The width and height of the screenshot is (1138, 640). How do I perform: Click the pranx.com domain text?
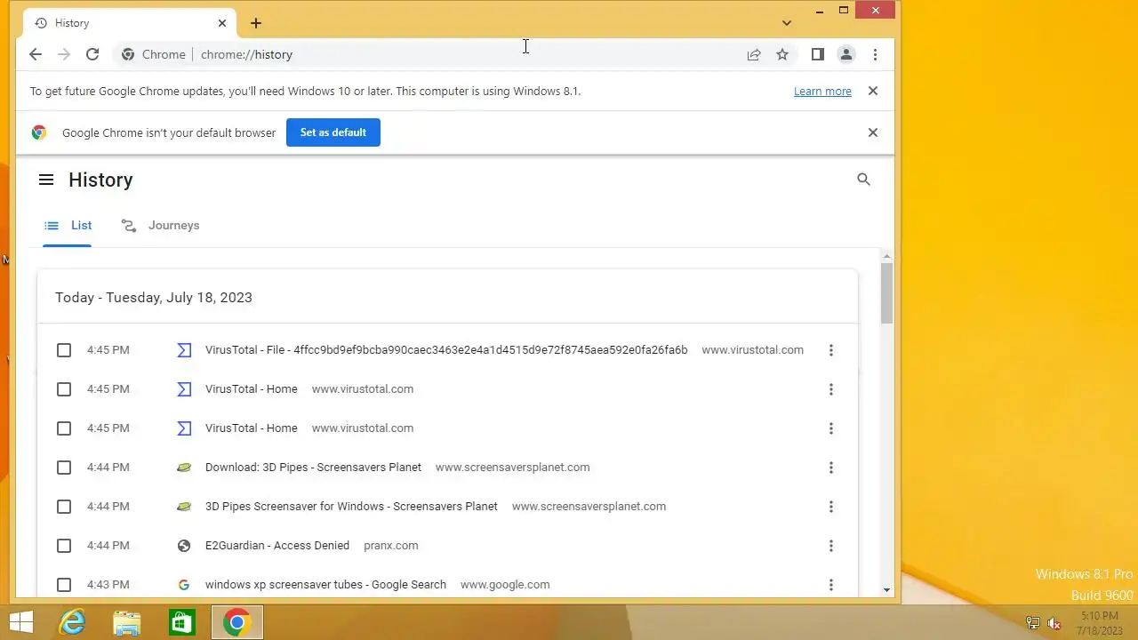tap(391, 546)
